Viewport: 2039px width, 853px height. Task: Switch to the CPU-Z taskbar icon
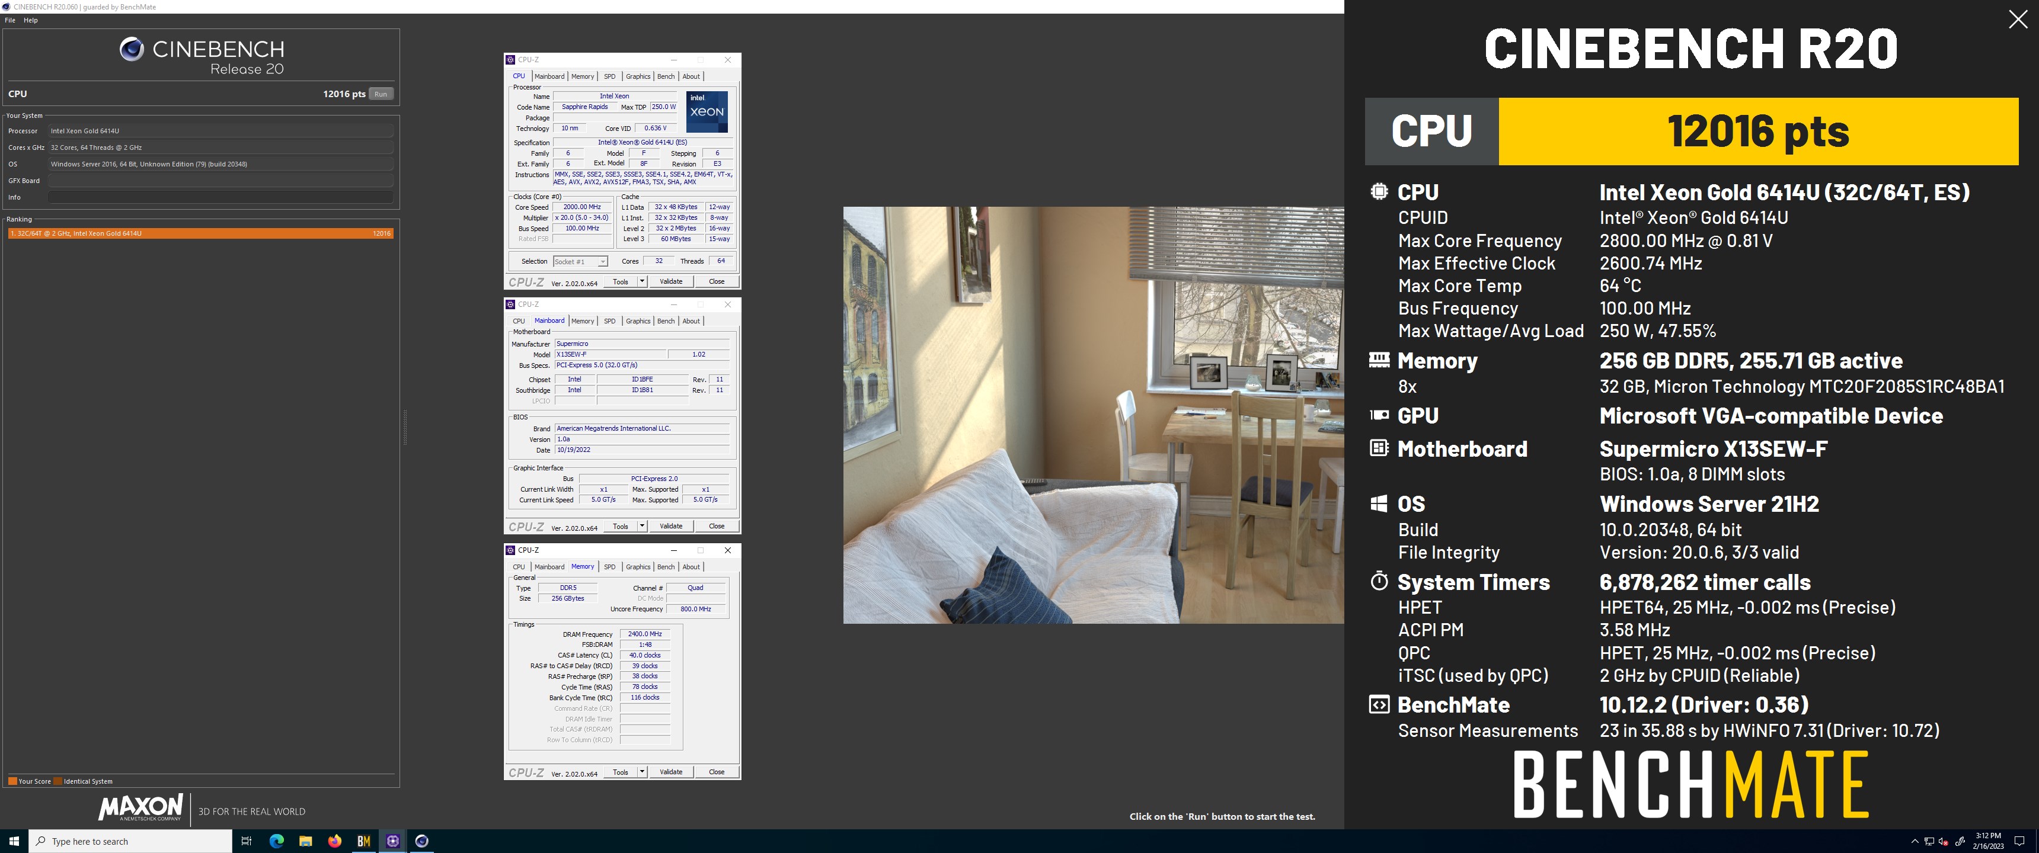(x=392, y=841)
